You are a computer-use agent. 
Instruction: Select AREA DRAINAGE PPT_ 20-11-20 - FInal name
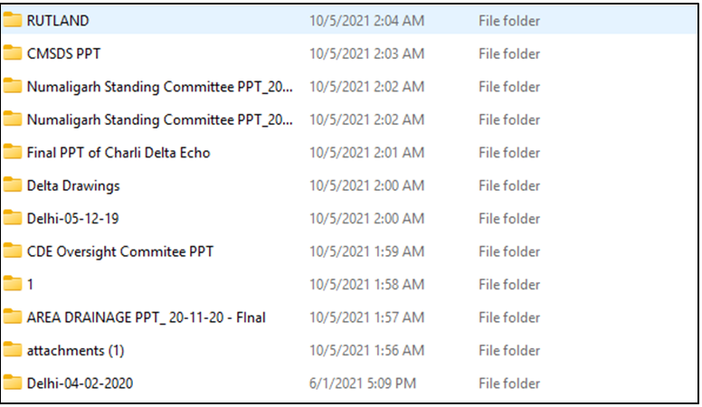point(146,317)
